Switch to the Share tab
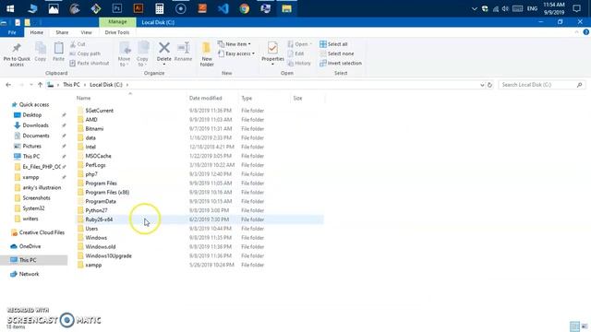 point(62,32)
